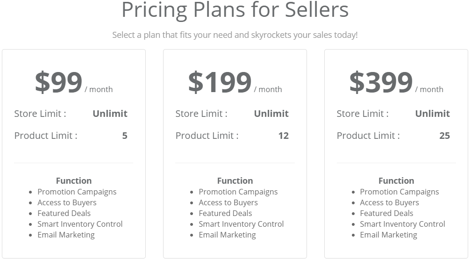Select Product Limit value 25
This screenshot has width=471, height=259.
point(444,136)
